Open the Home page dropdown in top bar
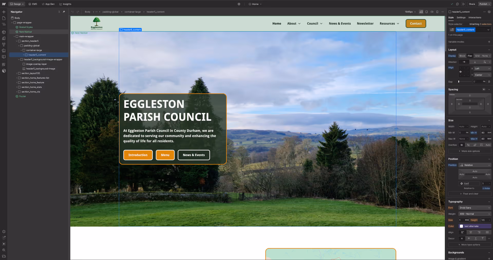Viewport: 493px width, 260px height. (x=255, y=4)
